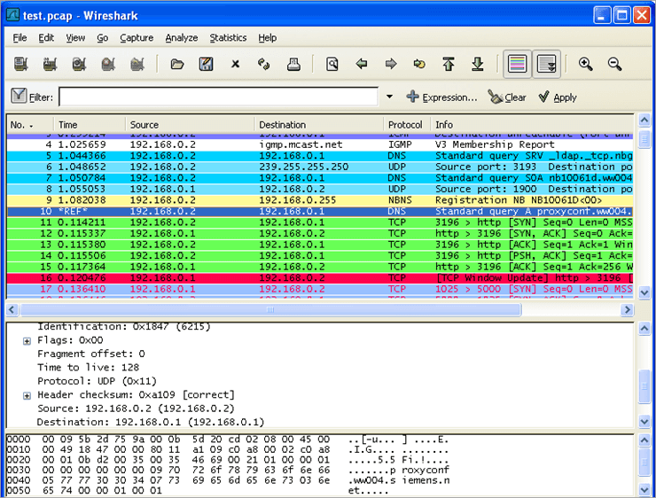Jump to the last packet icon
This screenshot has height=498, width=656.
[478, 64]
